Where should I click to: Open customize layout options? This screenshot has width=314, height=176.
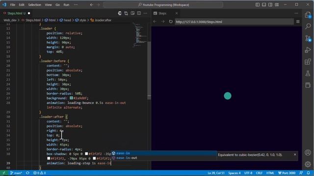pos(277,4)
